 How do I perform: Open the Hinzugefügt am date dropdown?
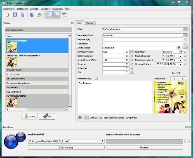pos(181,64)
